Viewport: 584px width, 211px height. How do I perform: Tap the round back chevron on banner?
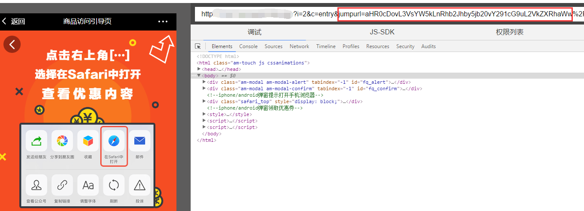point(12,44)
